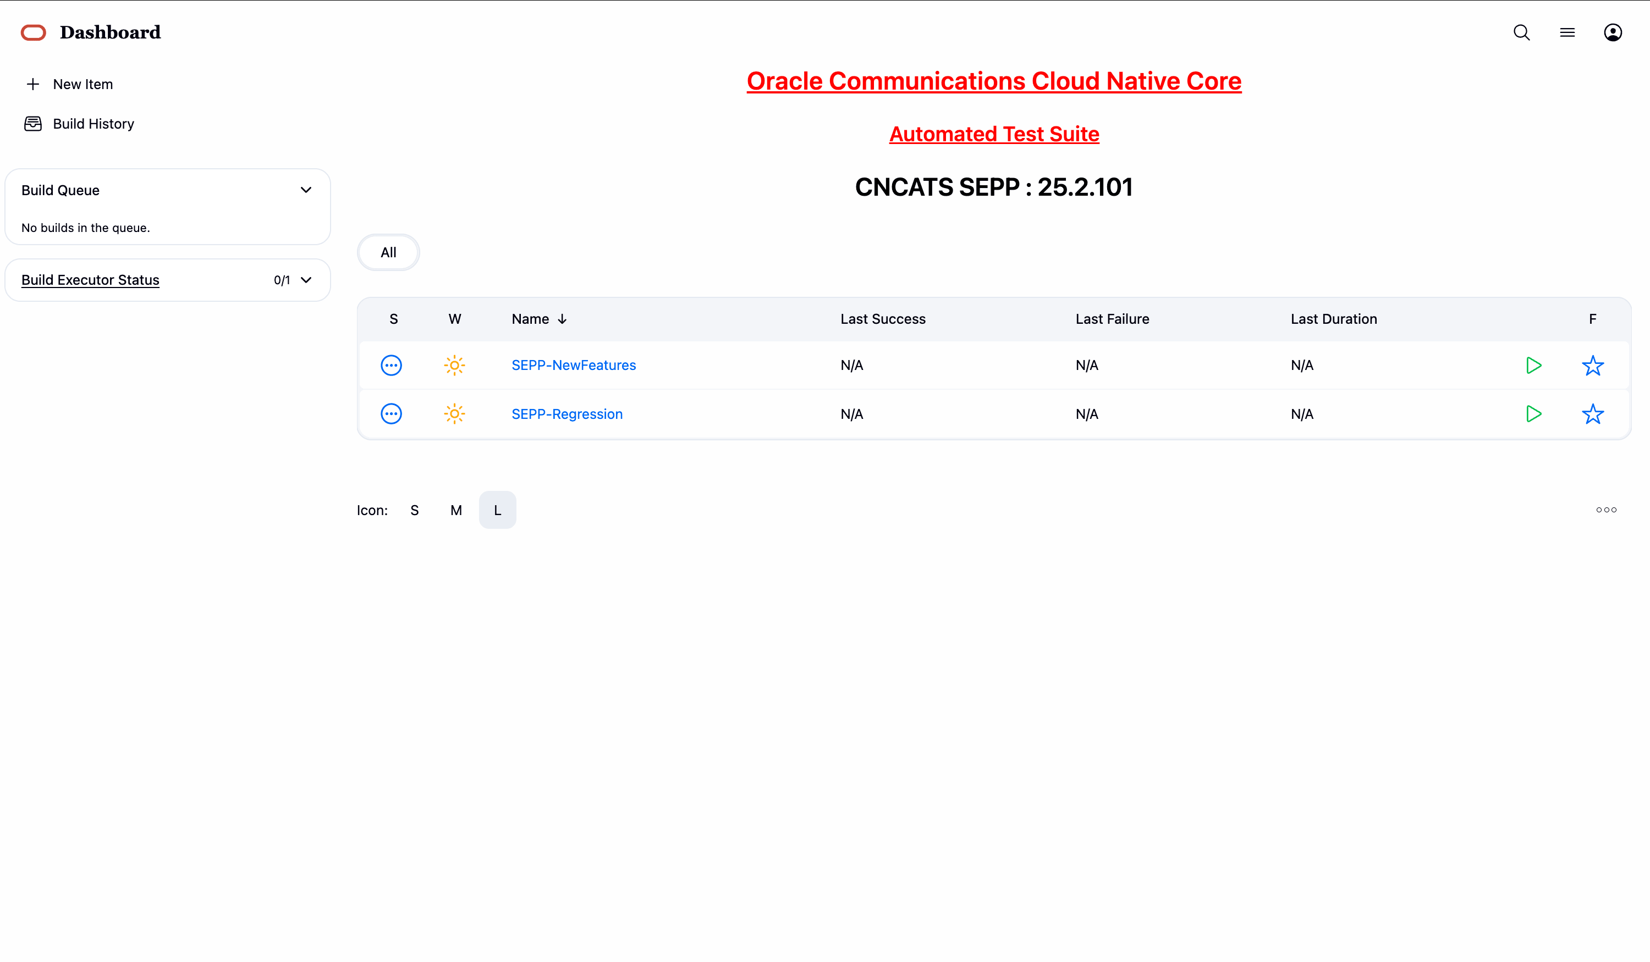Click the 0/1 executor count

282,280
